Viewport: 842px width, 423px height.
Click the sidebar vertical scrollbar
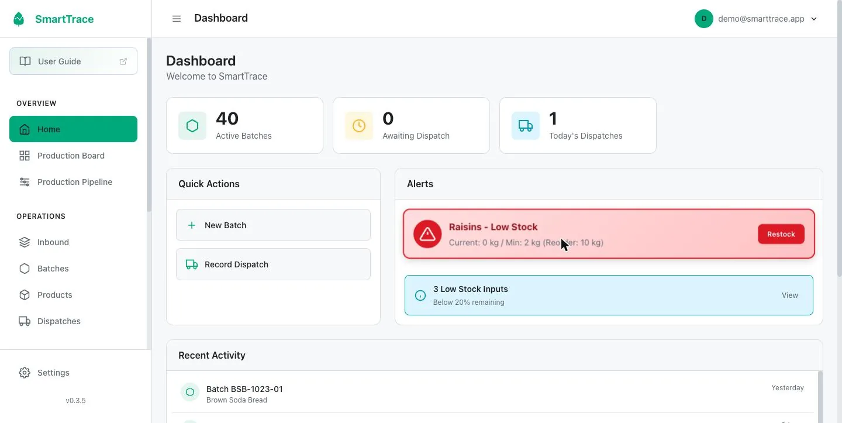pyautogui.click(x=149, y=125)
